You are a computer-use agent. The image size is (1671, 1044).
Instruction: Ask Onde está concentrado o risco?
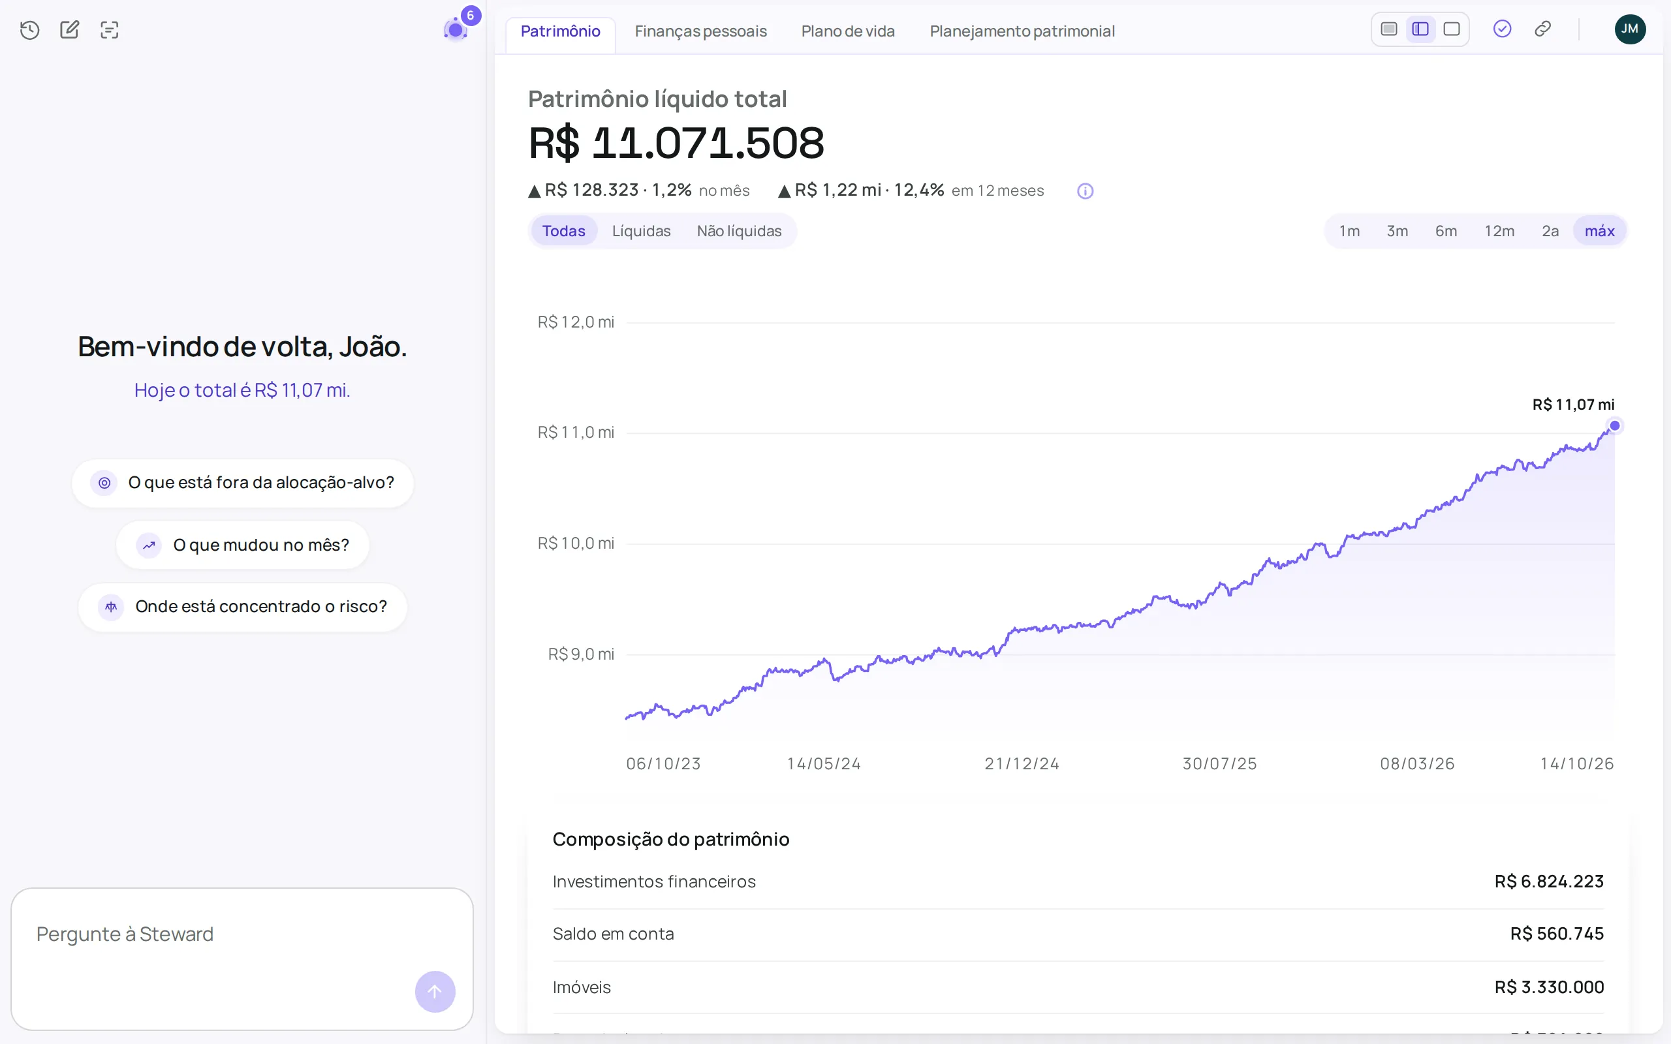pyautogui.click(x=242, y=607)
